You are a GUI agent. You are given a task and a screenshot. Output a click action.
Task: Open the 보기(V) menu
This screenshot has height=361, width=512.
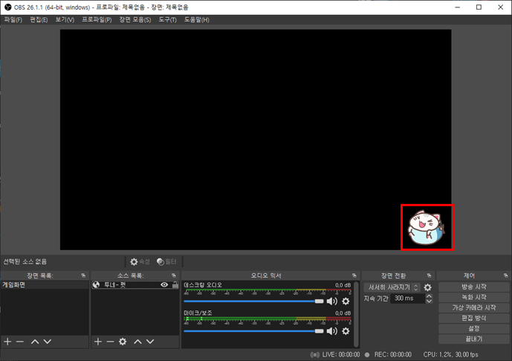point(65,19)
